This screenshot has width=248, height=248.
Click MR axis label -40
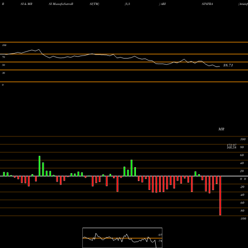(x=242, y=195)
